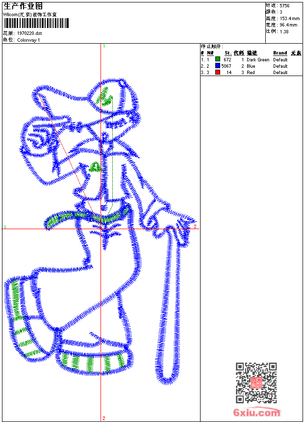Click the width value 96.4mm
The image size is (304, 422).
(288, 25)
